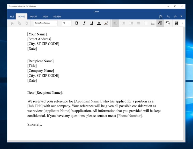
Task: Create a new document icon
Action: click(161, 17)
